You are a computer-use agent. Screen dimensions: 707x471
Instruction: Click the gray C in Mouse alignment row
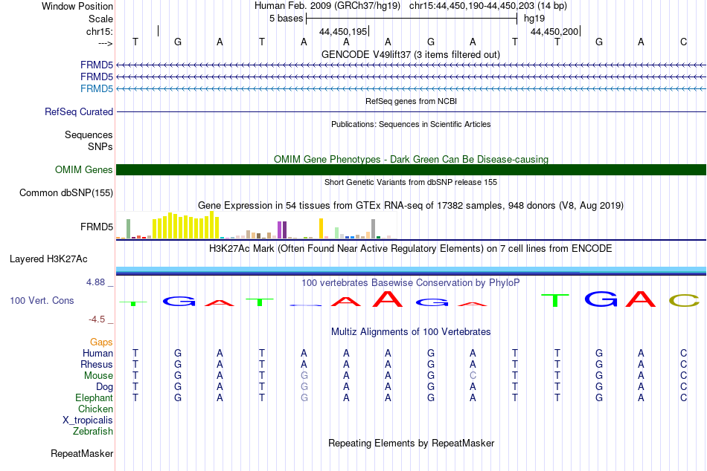tap(473, 376)
